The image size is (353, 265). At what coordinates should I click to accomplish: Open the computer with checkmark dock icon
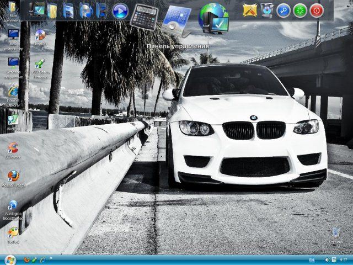click(37, 9)
